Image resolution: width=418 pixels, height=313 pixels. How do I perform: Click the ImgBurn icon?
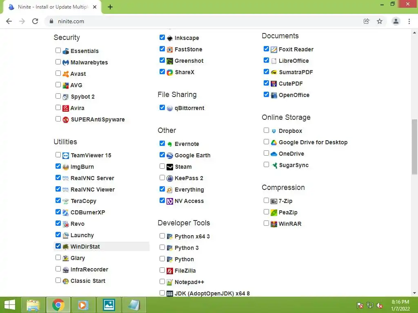pos(66,167)
